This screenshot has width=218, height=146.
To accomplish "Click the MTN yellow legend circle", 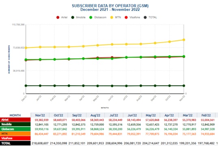I will pyautogui.click(x=112, y=17).
